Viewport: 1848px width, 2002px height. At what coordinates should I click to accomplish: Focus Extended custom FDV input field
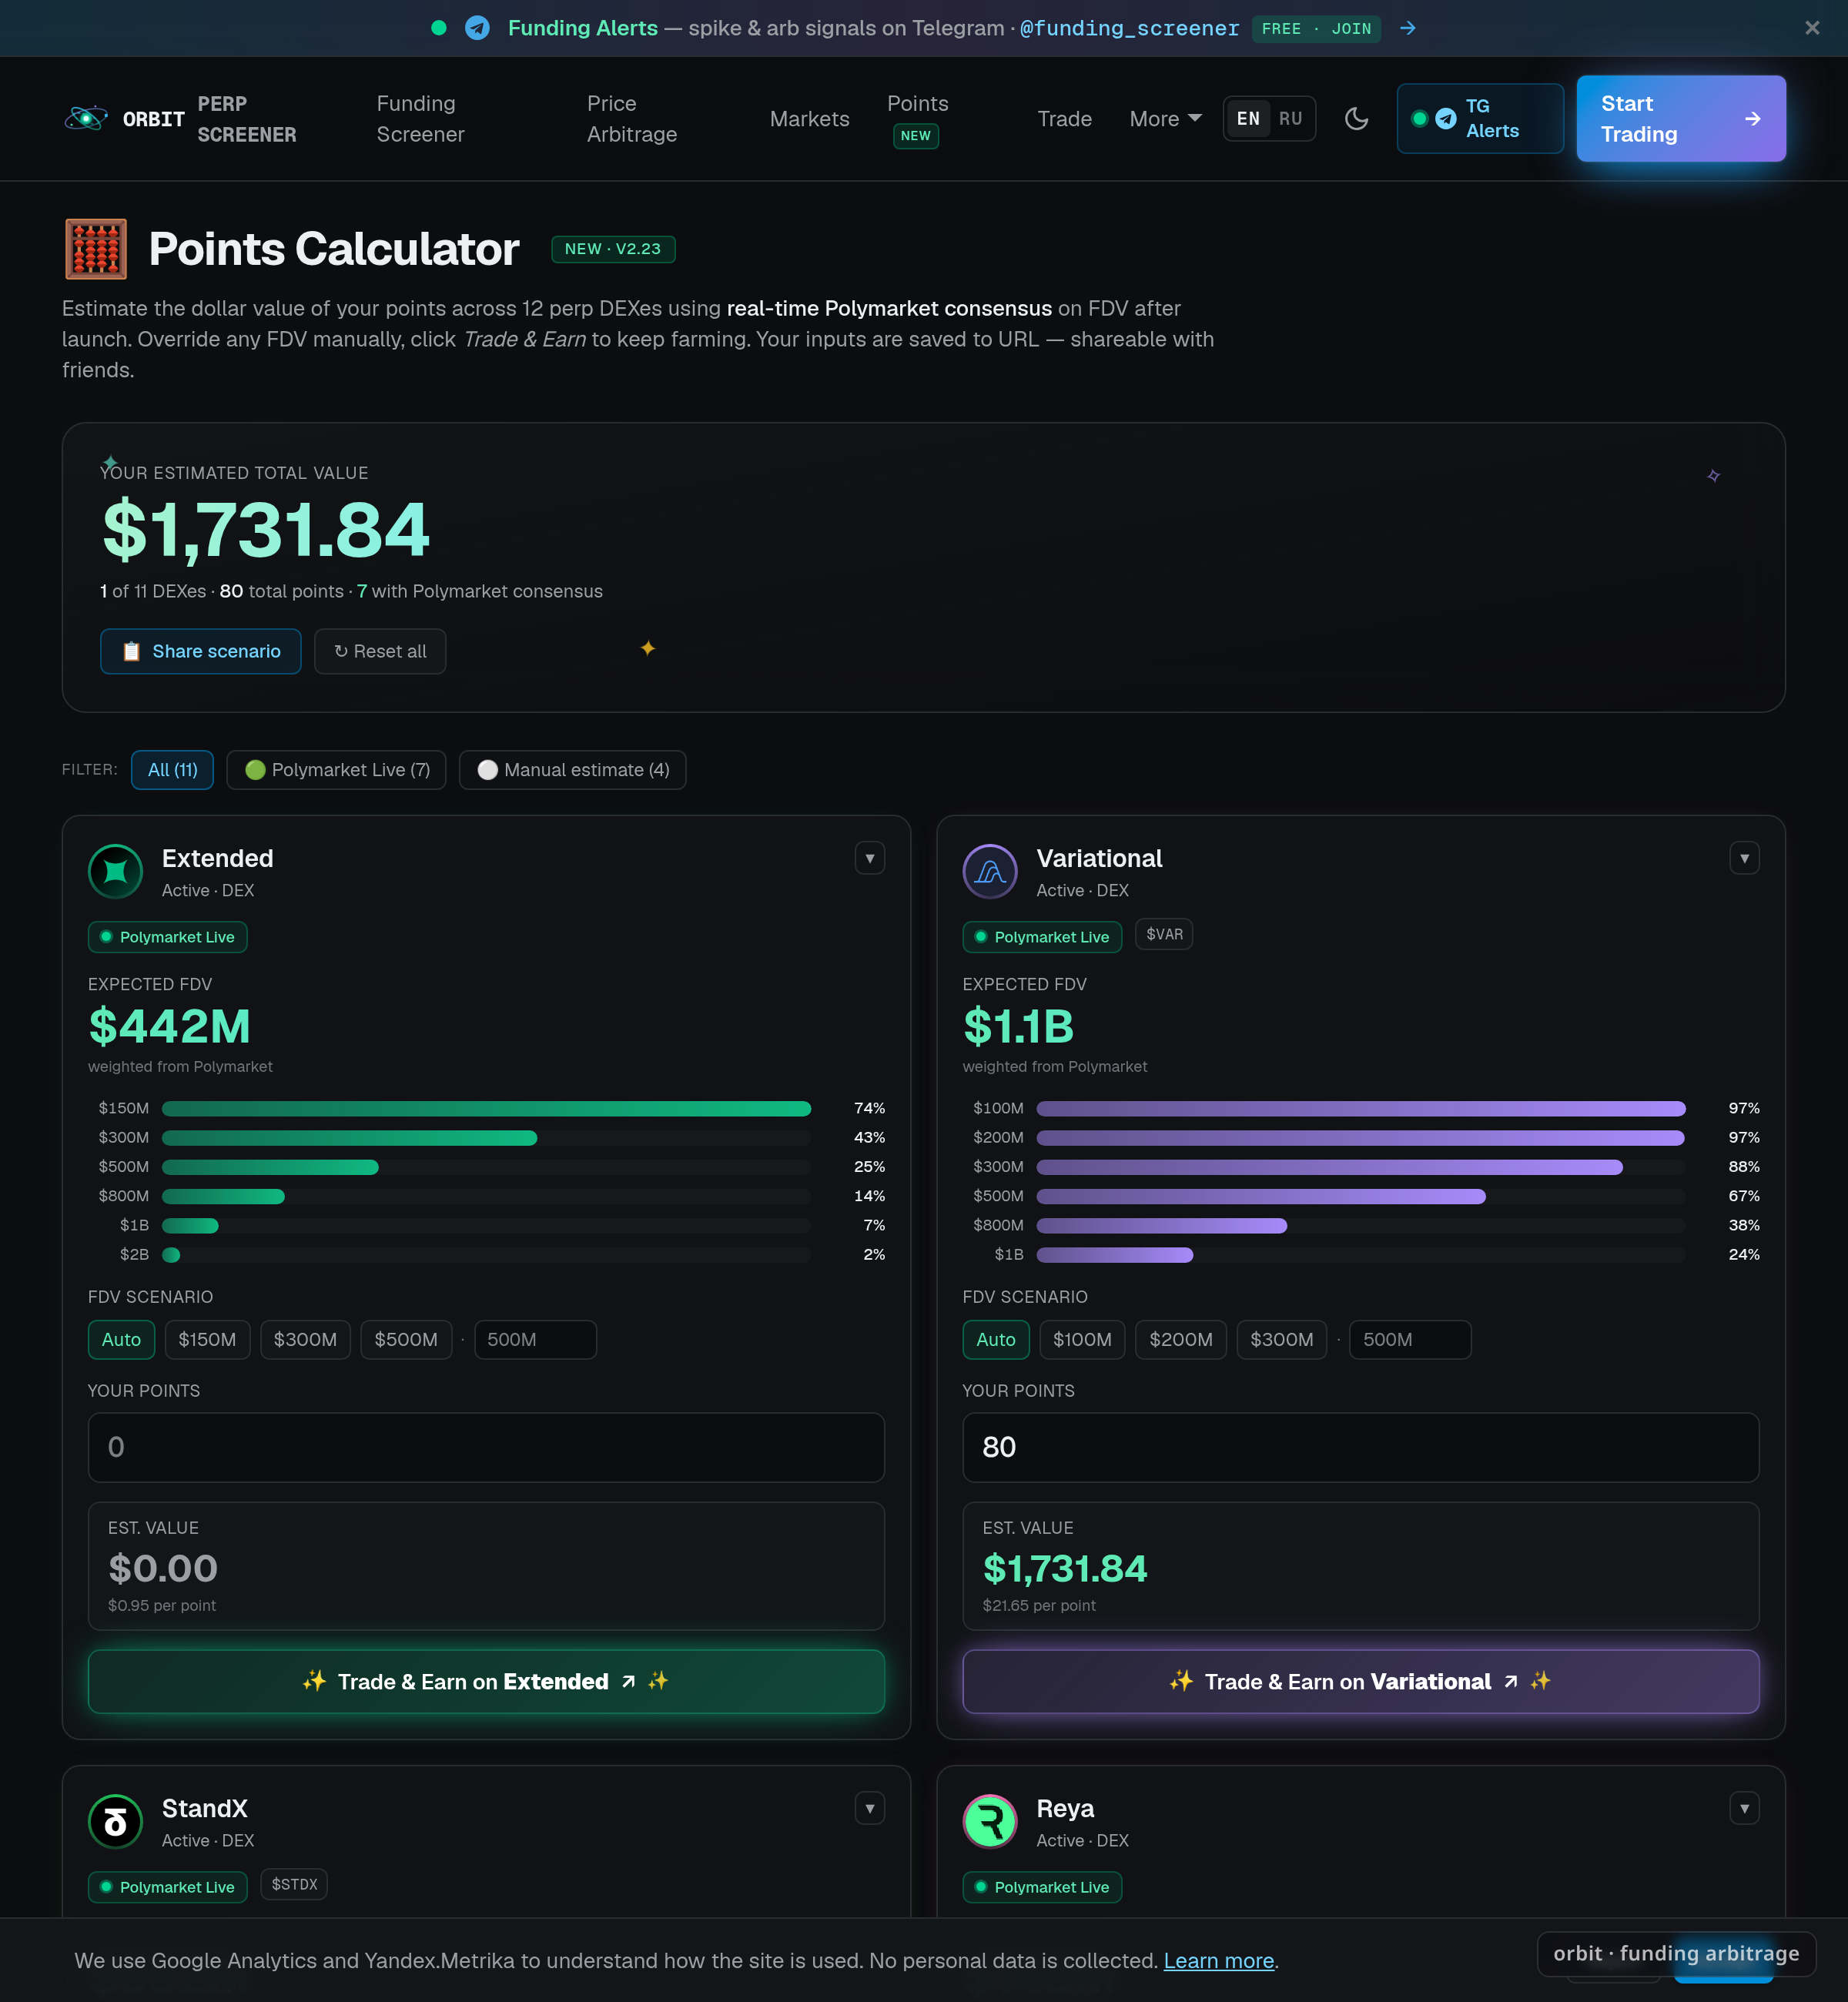pyautogui.click(x=535, y=1339)
